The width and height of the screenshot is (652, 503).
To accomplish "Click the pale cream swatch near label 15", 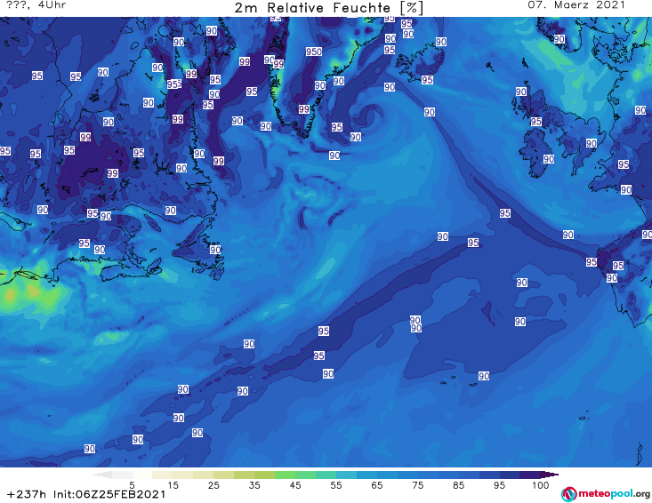I will pyautogui.click(x=163, y=475).
